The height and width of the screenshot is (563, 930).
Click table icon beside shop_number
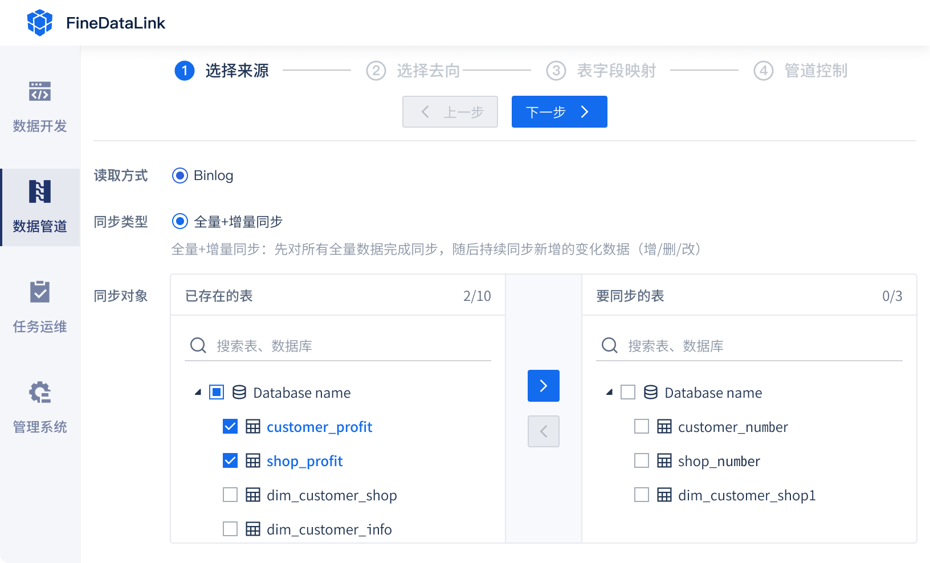pyautogui.click(x=664, y=460)
